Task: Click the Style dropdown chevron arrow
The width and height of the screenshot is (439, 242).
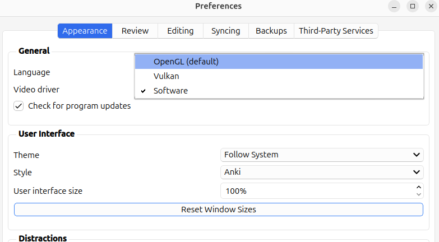Action: (417, 173)
